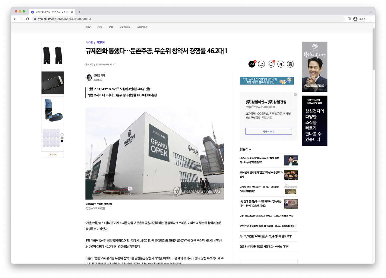This screenshot has height=278, width=386.
Task: Click the #WBC hashtag link
Action: coord(88,27)
